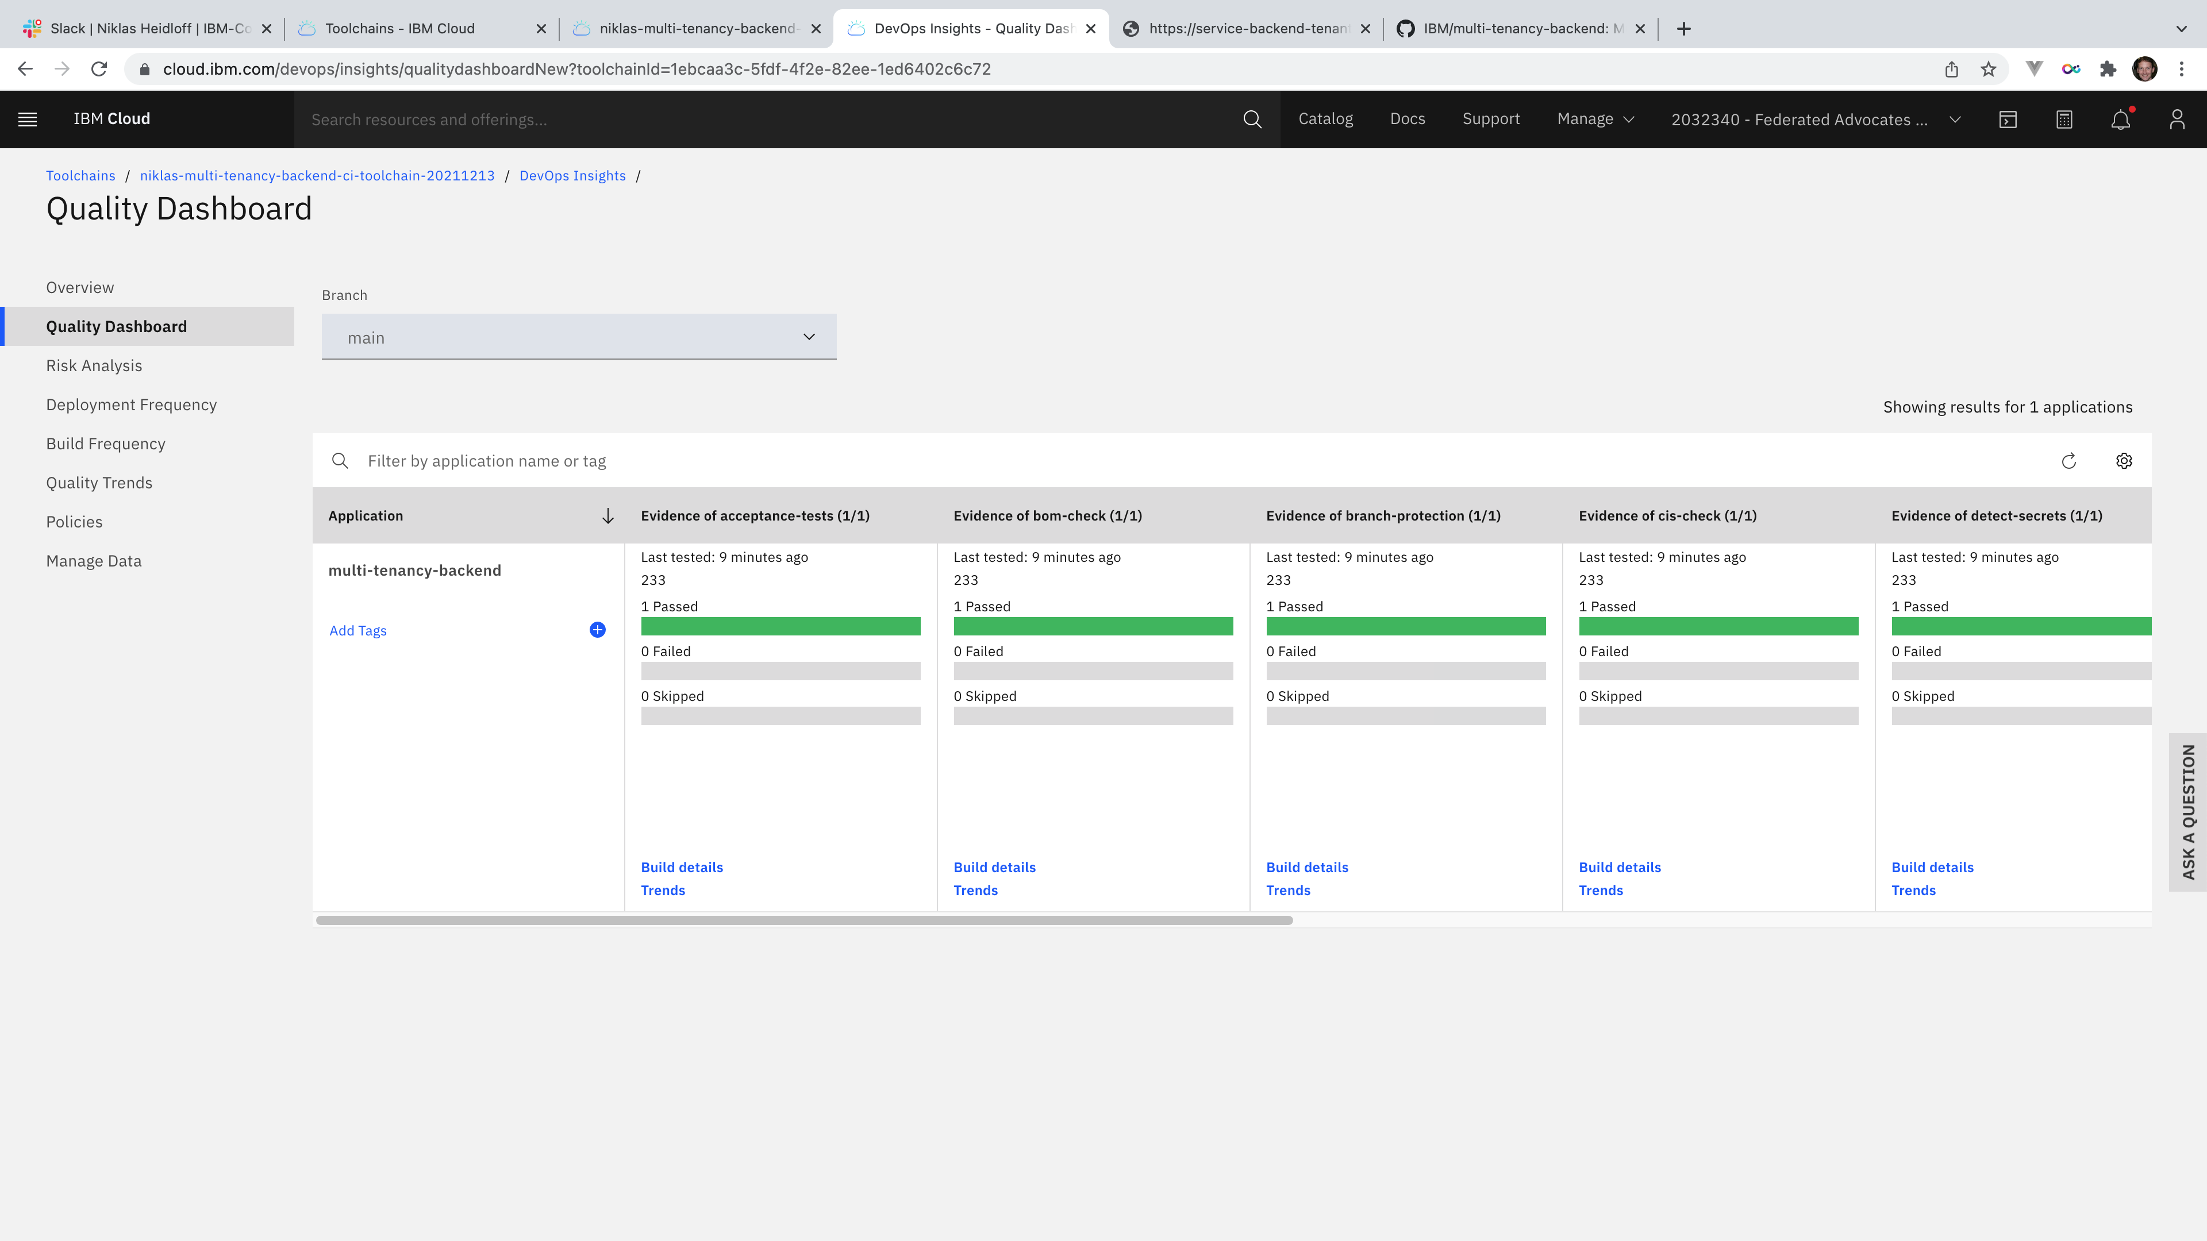Refresh the quality dashboard table
Image resolution: width=2207 pixels, height=1241 pixels.
point(2068,461)
